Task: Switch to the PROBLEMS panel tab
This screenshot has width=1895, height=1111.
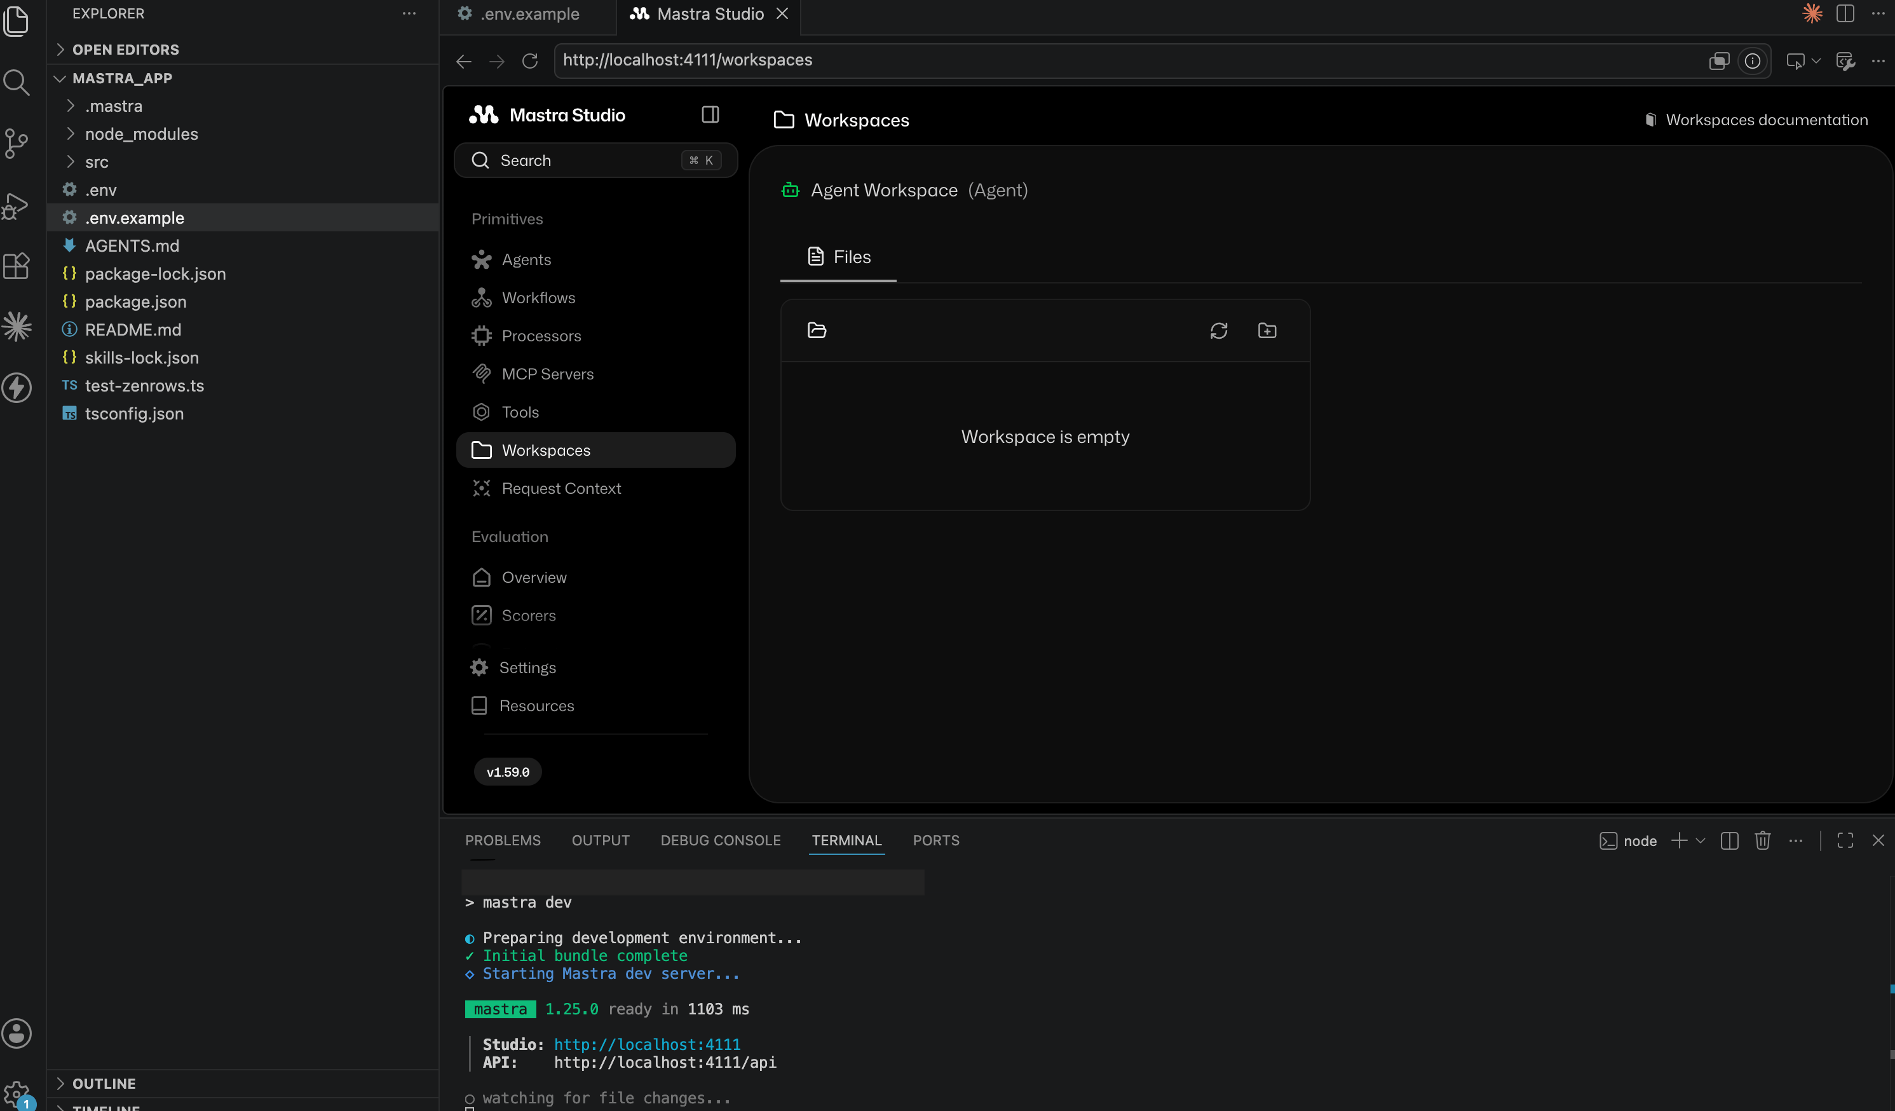Action: click(x=502, y=840)
